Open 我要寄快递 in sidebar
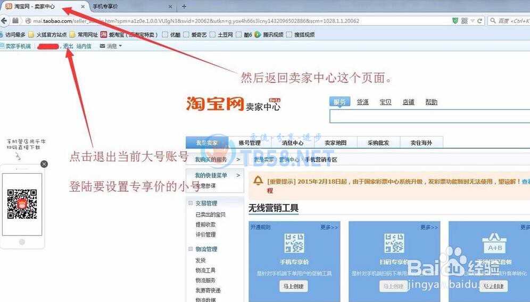This screenshot has height=302, width=530. click(x=208, y=290)
